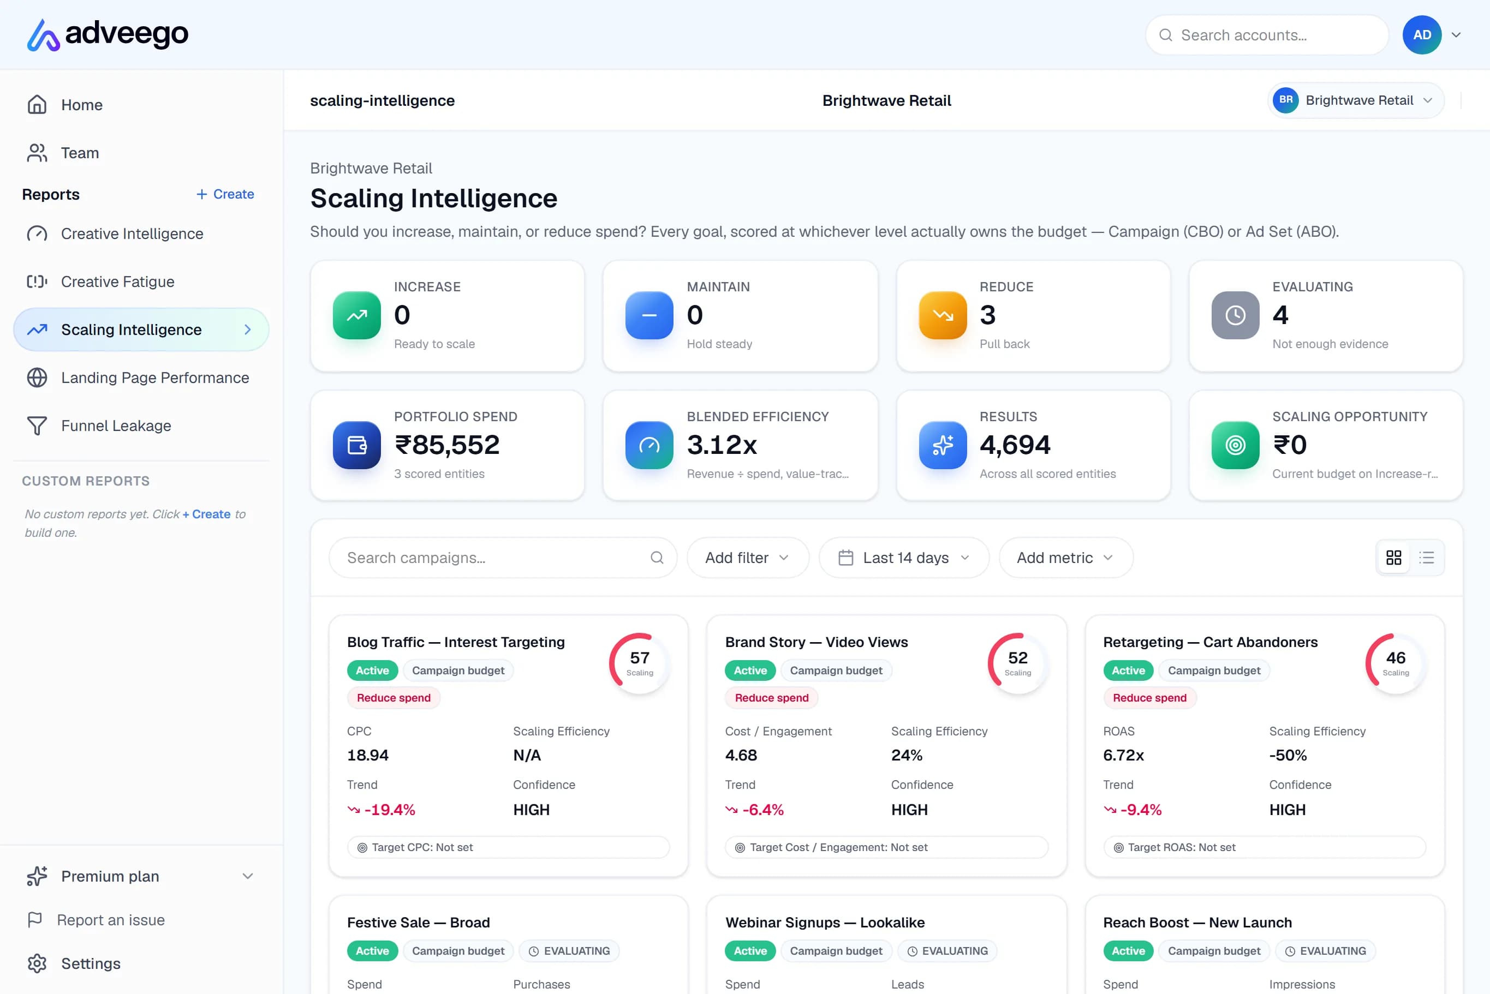
Task: Switch to grid view
Action: coord(1393,557)
